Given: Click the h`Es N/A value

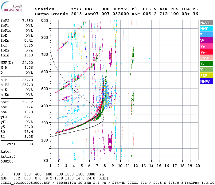Looking at the screenshot, I should coord(29,95).
